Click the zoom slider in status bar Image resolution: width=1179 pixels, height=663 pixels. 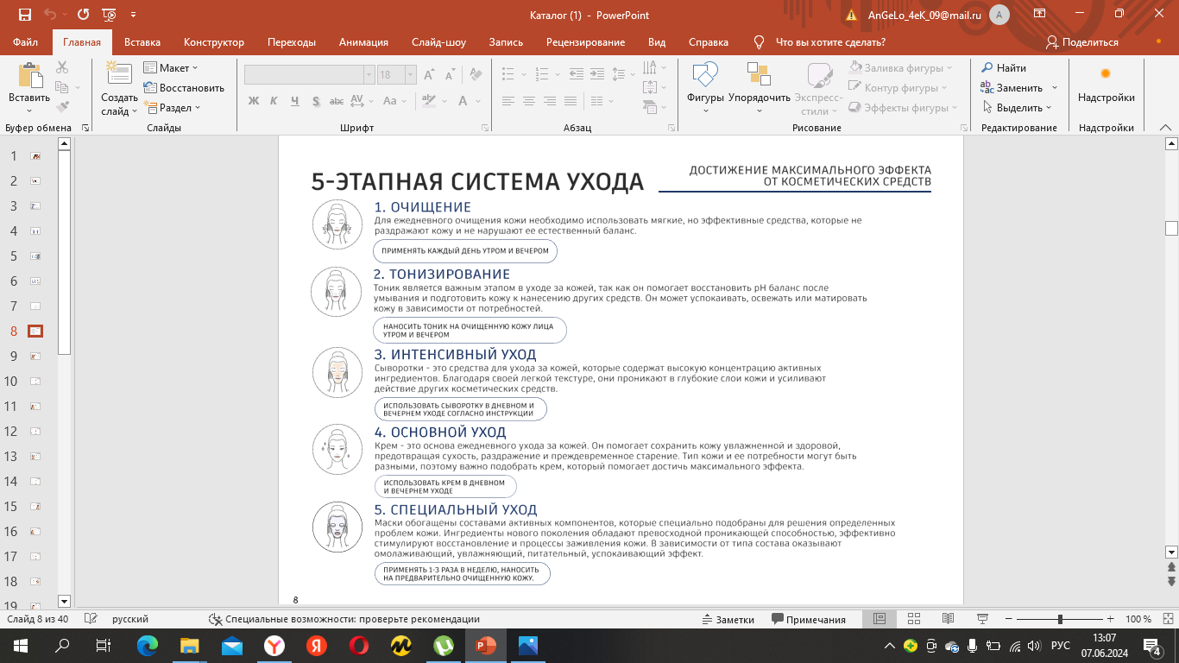pos(1059,619)
